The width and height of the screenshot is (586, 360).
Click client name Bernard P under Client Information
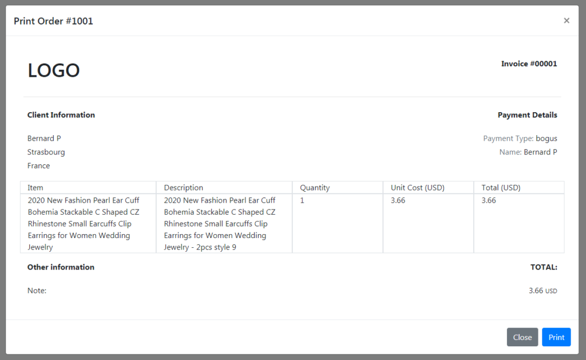click(x=44, y=139)
